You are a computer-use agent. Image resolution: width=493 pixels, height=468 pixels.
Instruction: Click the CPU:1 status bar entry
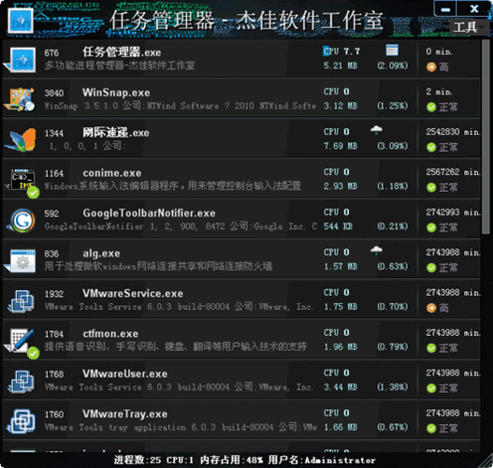tap(180, 461)
